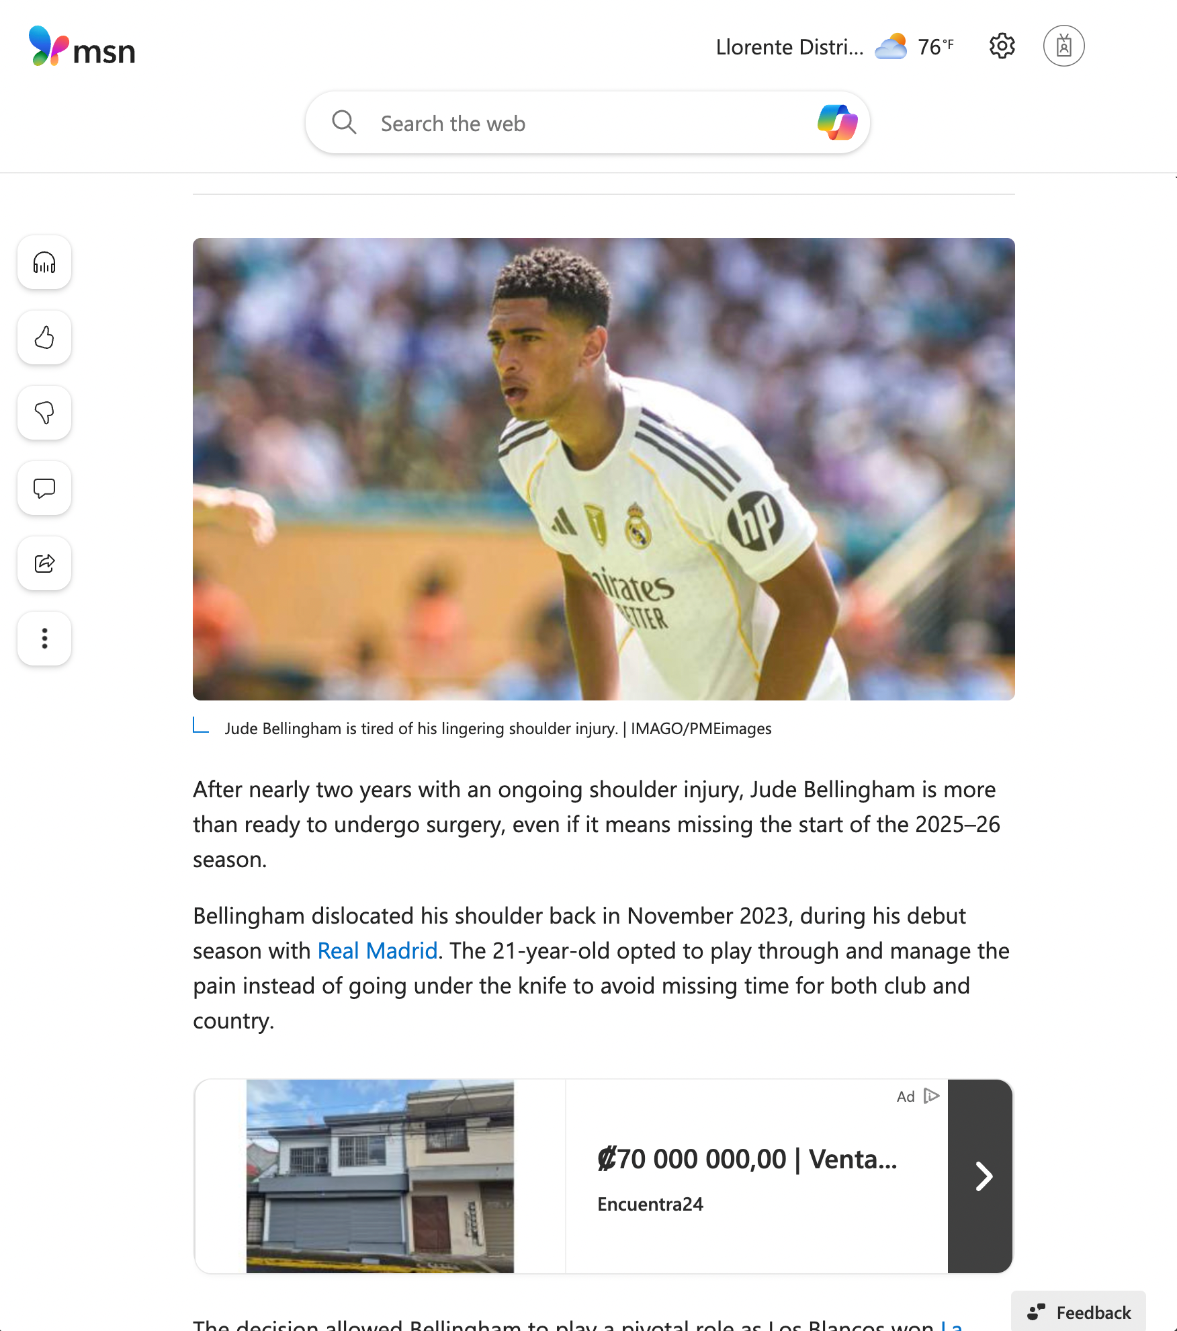Open the Encuentra24 ad house thumbnail
Viewport: 1177px width, 1331px height.
coord(380,1176)
